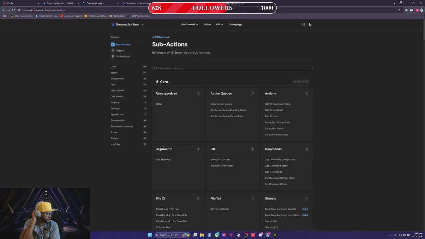Toggle dark mode moon icon
The height and width of the screenshot is (239, 425).
[x=310, y=24]
